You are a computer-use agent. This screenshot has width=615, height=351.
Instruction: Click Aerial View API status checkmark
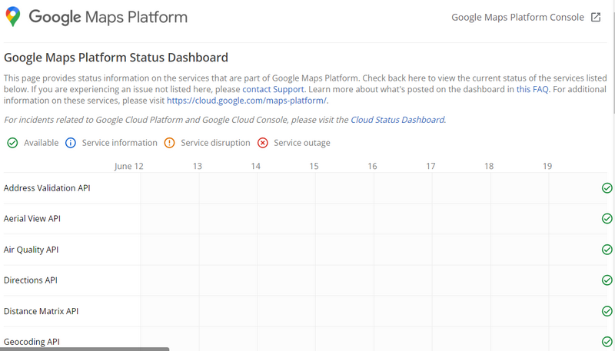click(x=607, y=219)
